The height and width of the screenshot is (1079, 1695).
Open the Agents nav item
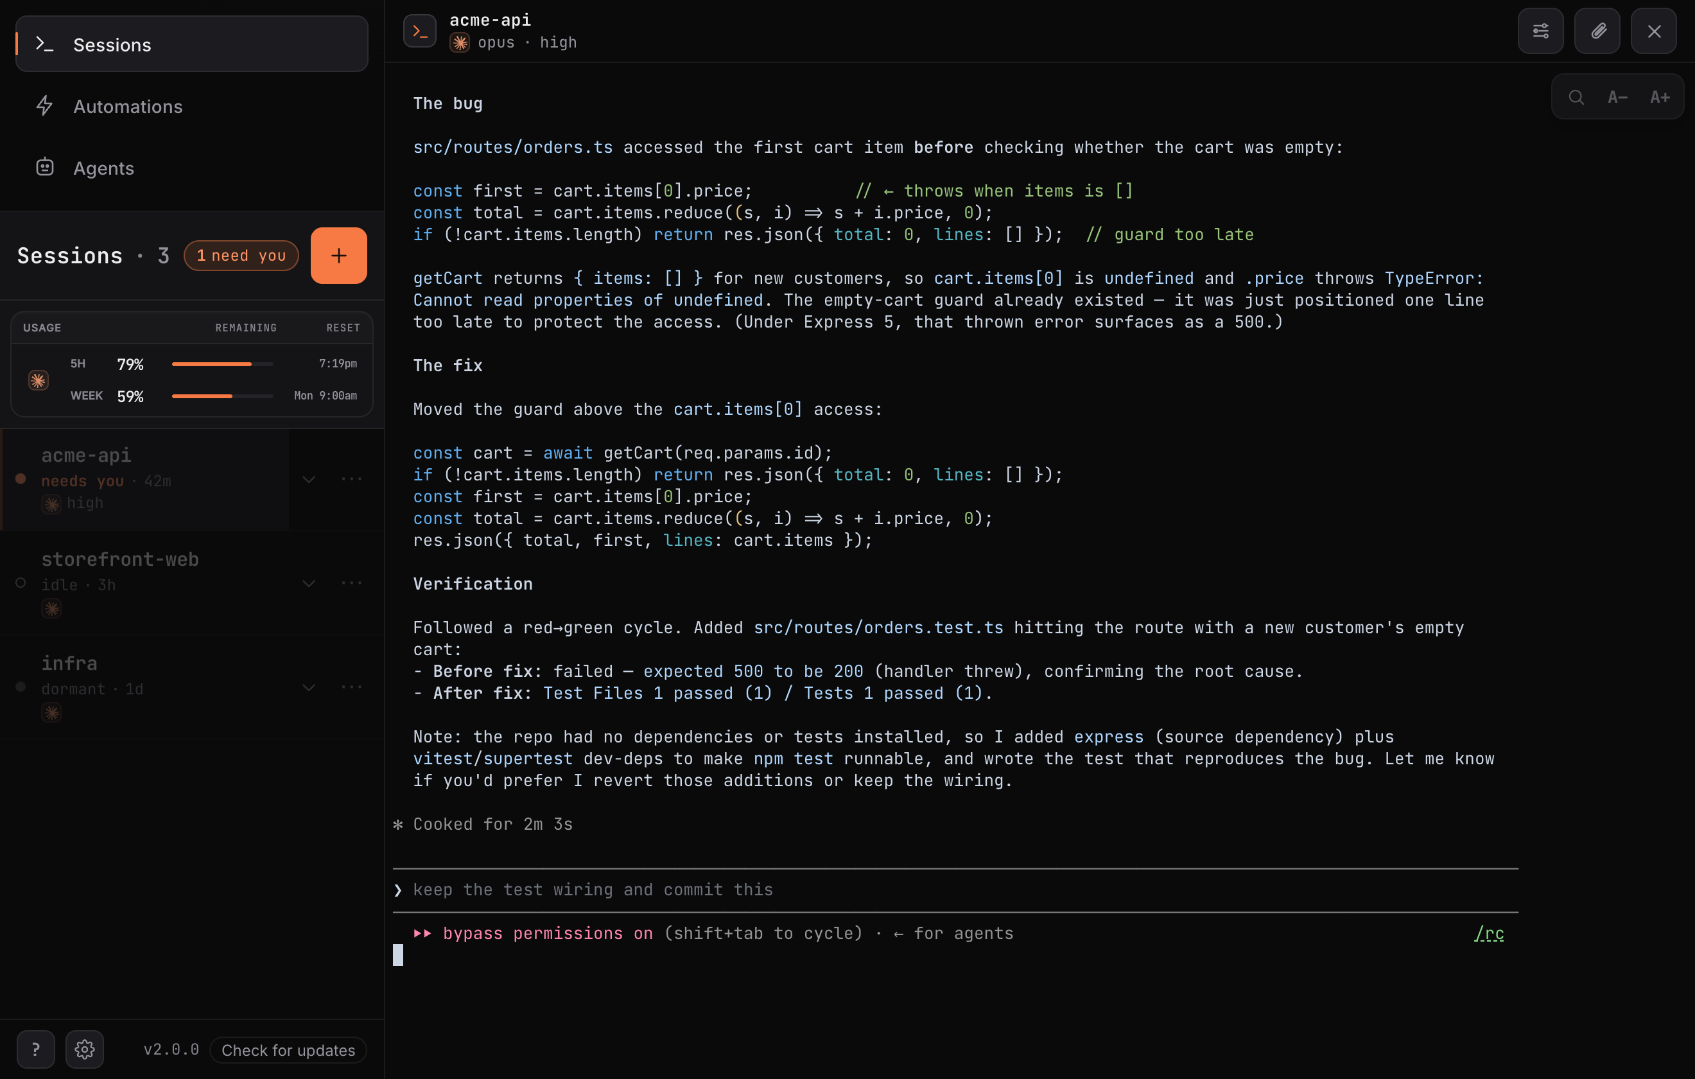191,168
